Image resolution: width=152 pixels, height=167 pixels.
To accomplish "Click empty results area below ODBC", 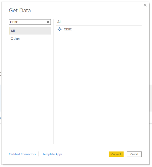I will pos(98,83).
